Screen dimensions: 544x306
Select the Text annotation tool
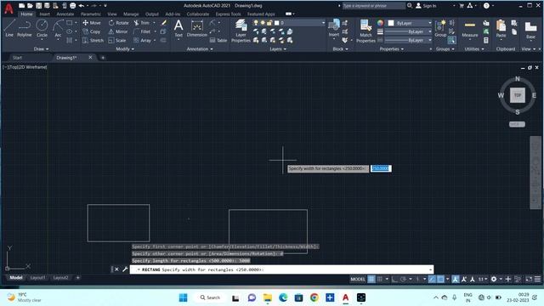(x=178, y=28)
